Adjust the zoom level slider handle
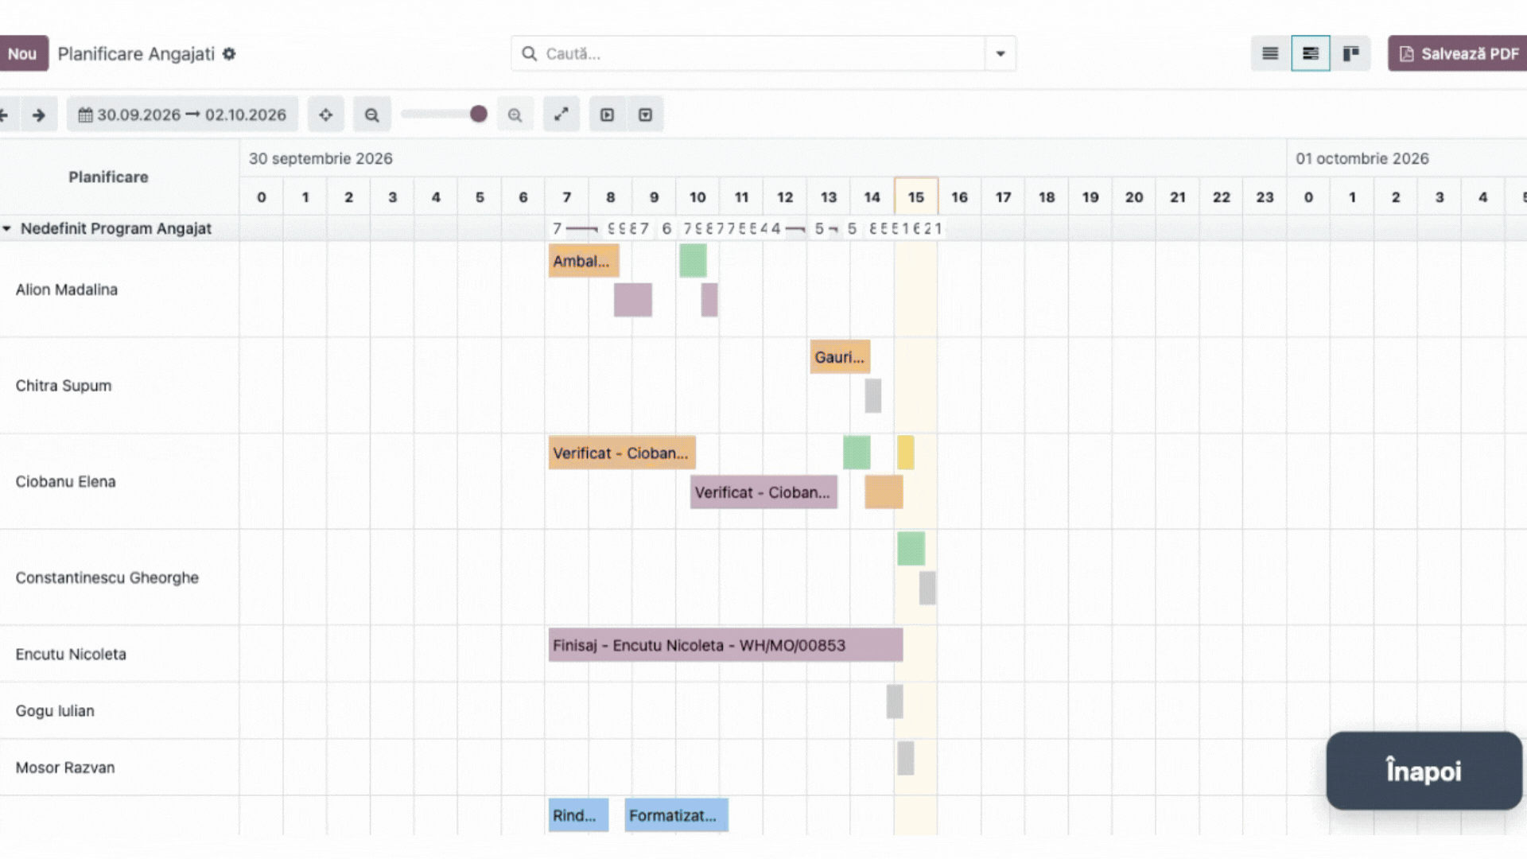The height and width of the screenshot is (859, 1527). click(x=478, y=114)
